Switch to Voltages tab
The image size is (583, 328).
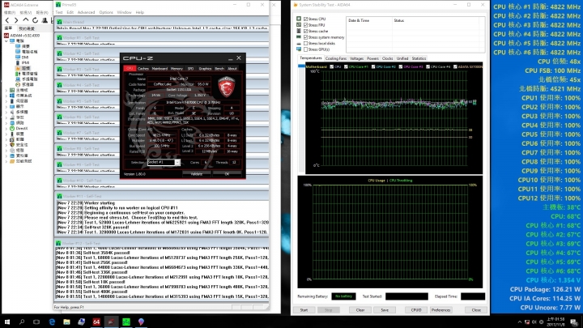coord(356,58)
